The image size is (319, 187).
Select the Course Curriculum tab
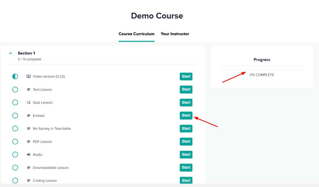click(x=136, y=34)
